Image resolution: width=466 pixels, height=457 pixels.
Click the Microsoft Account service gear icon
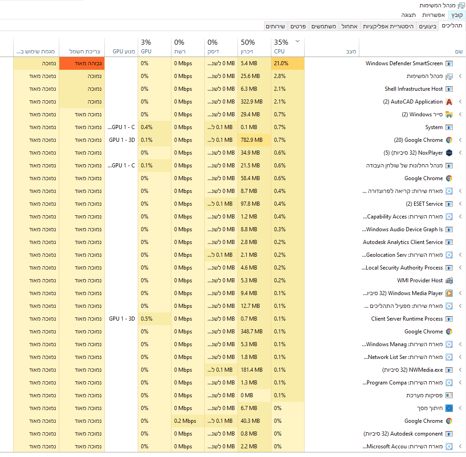tap(449, 447)
